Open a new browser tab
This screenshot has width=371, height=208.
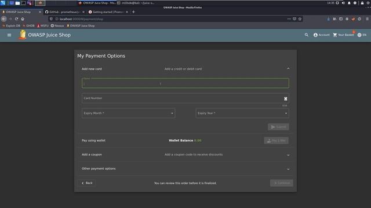(x=133, y=12)
